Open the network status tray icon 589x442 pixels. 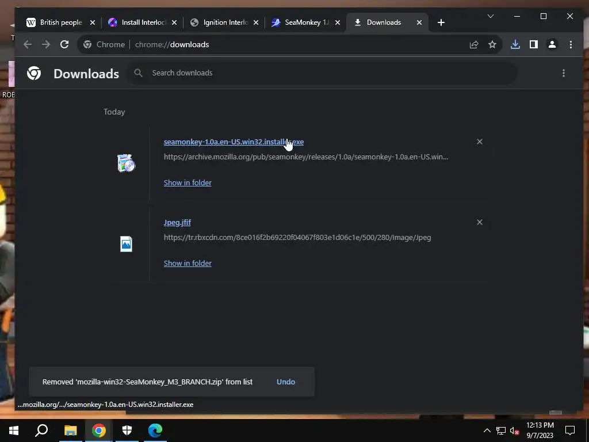tap(501, 430)
